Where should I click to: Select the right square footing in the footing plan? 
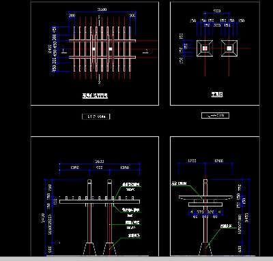pyautogui.click(x=229, y=48)
